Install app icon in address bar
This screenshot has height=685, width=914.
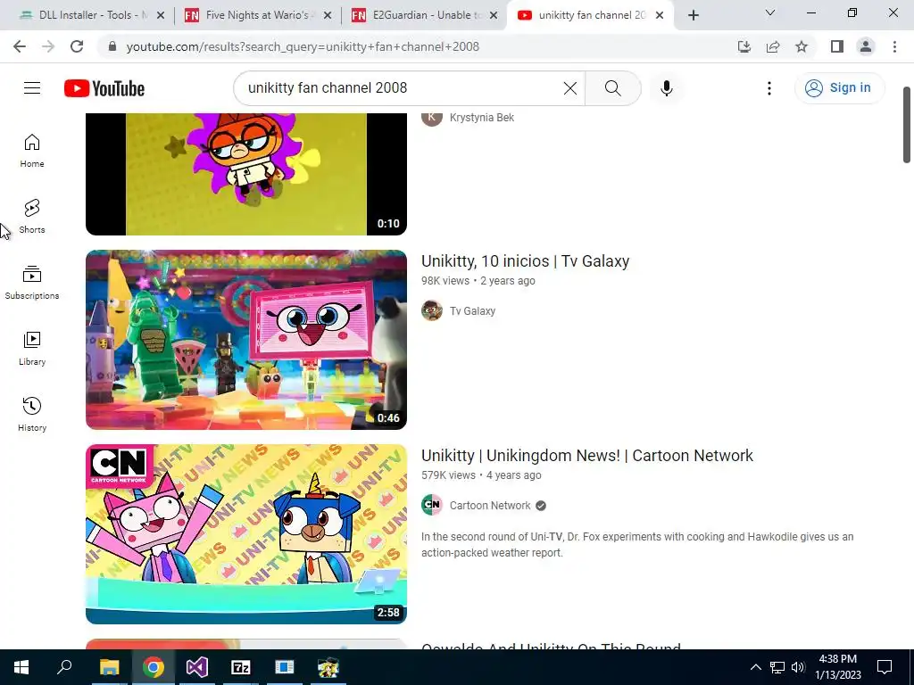pyautogui.click(x=744, y=46)
